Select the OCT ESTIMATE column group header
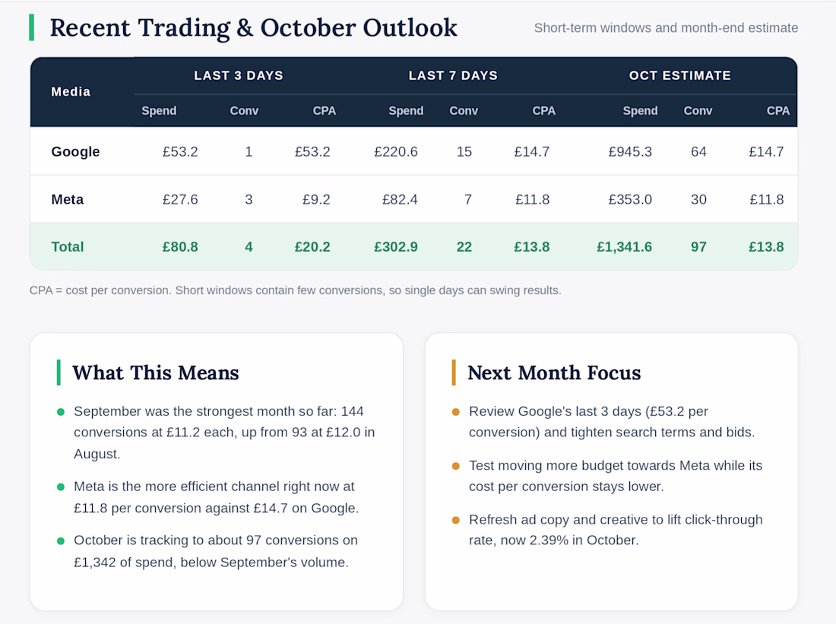 point(679,76)
